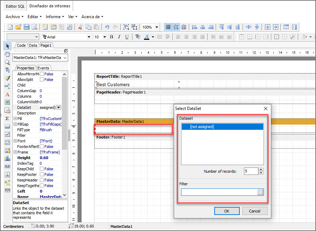Open the Editar menu

coord(35,17)
